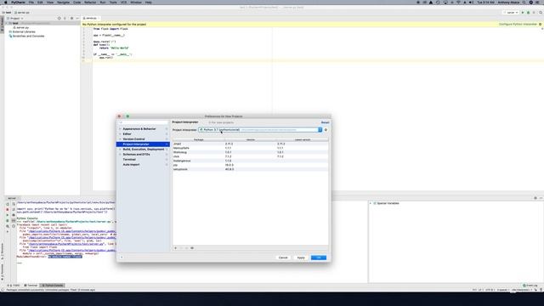544x306 pixels.
Task: Click Configure Python Interpreter link
Action: (518, 25)
